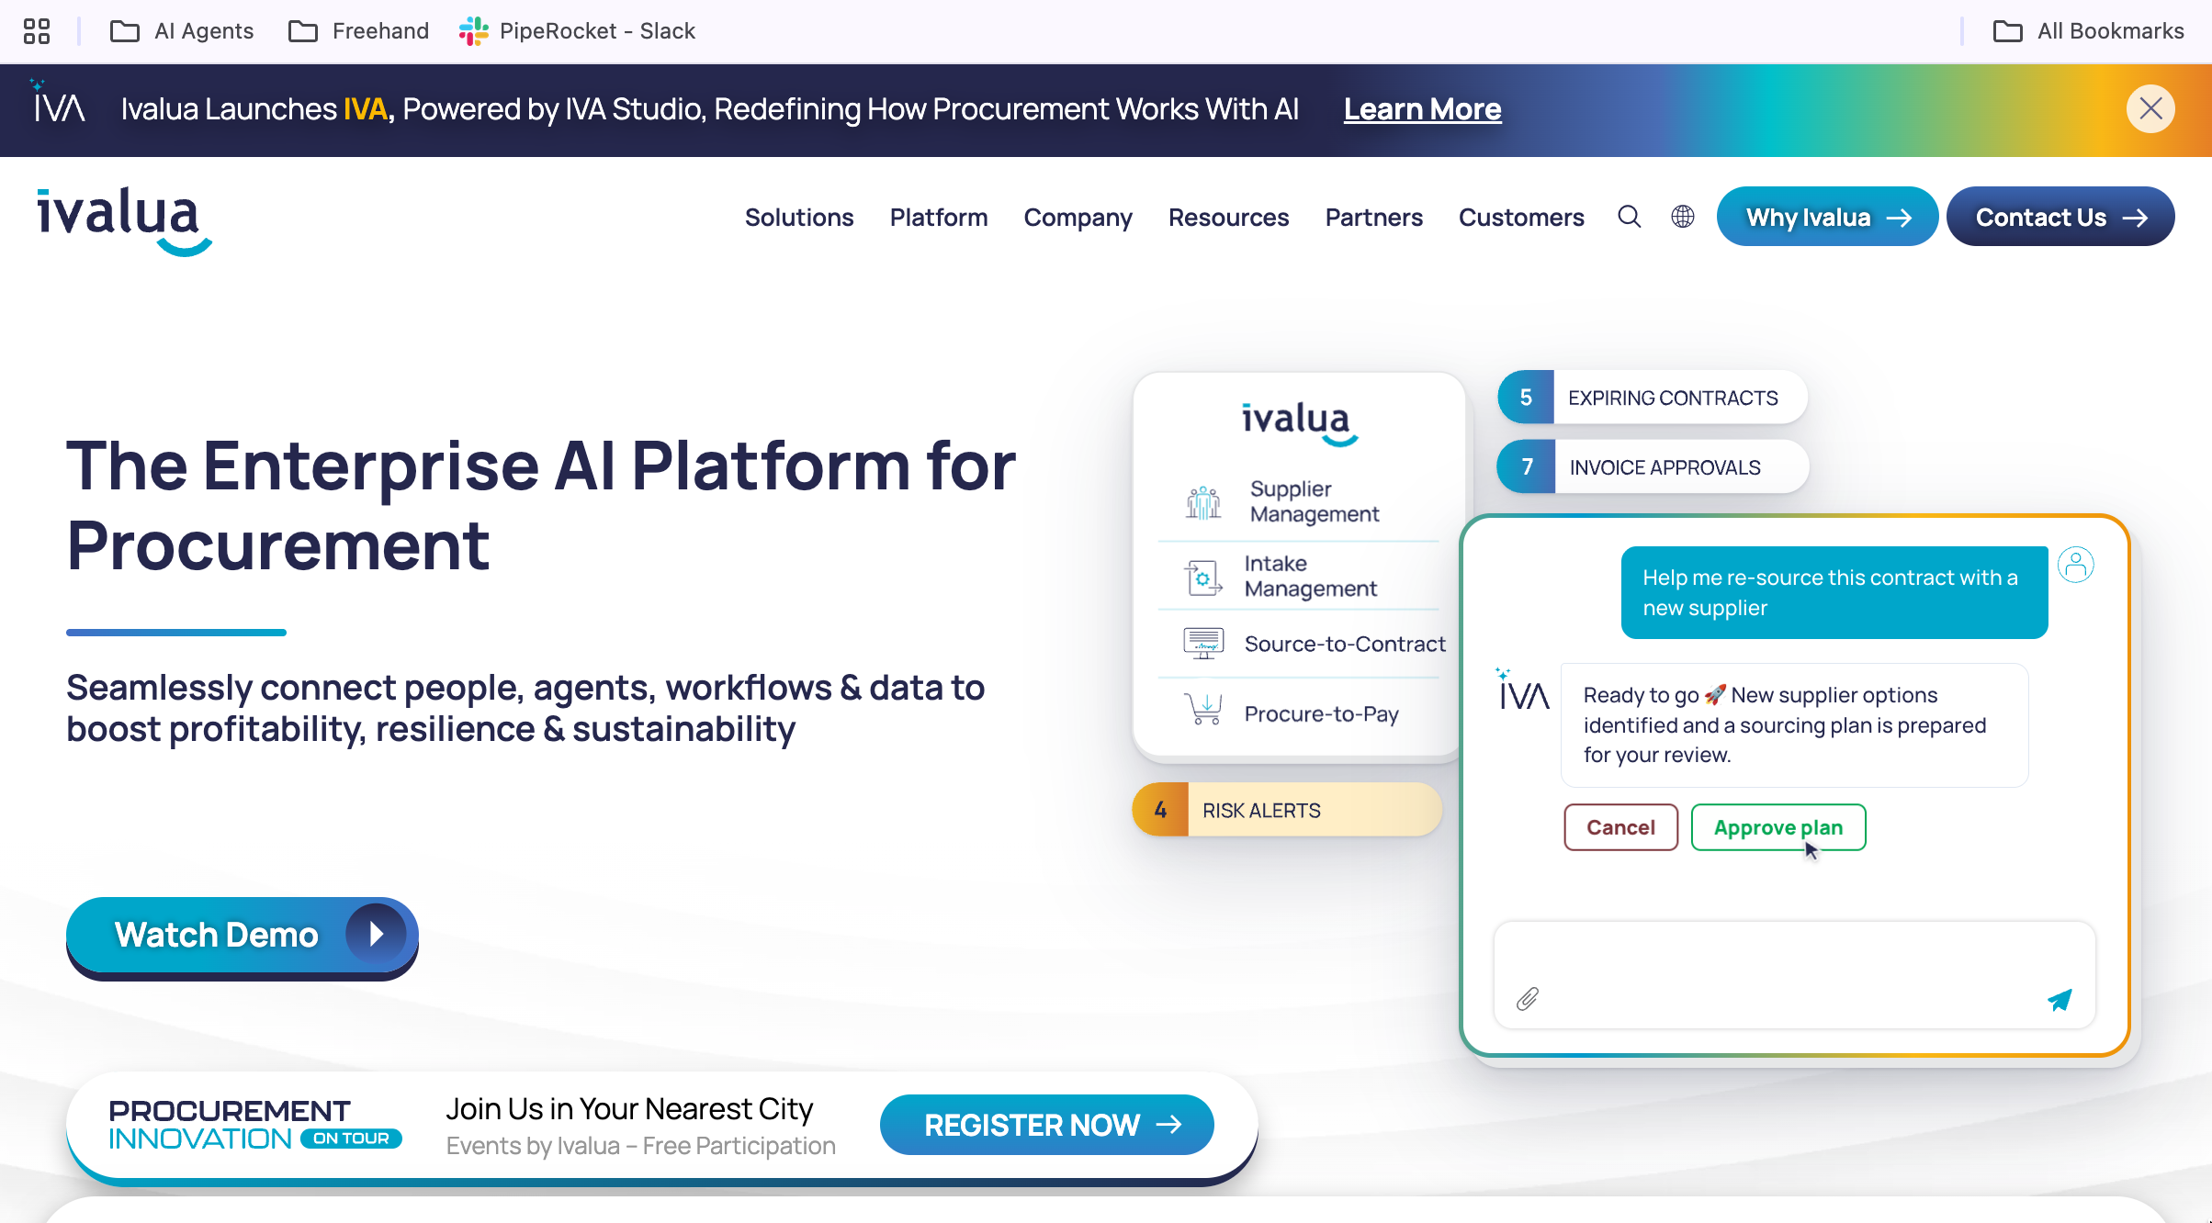Open the All Bookmarks folder
This screenshot has height=1223, width=2212.
(x=2088, y=31)
